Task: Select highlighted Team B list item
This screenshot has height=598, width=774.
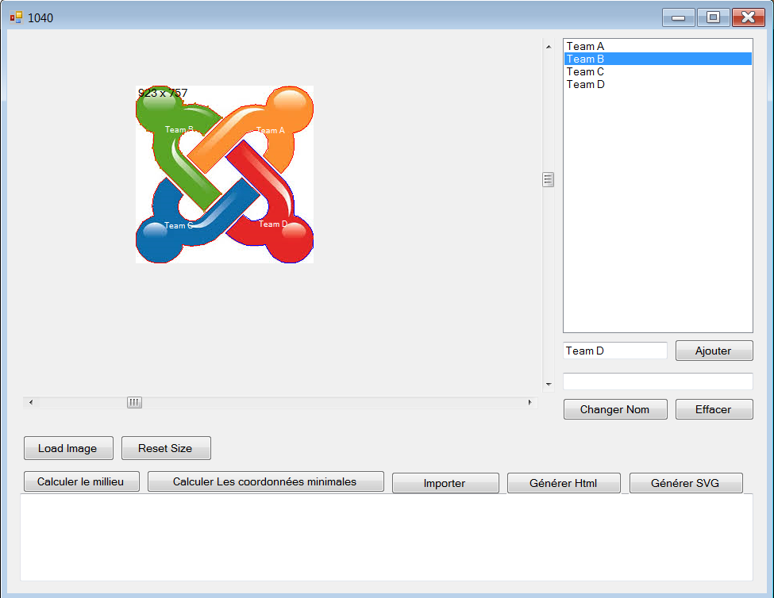Action: [x=657, y=59]
